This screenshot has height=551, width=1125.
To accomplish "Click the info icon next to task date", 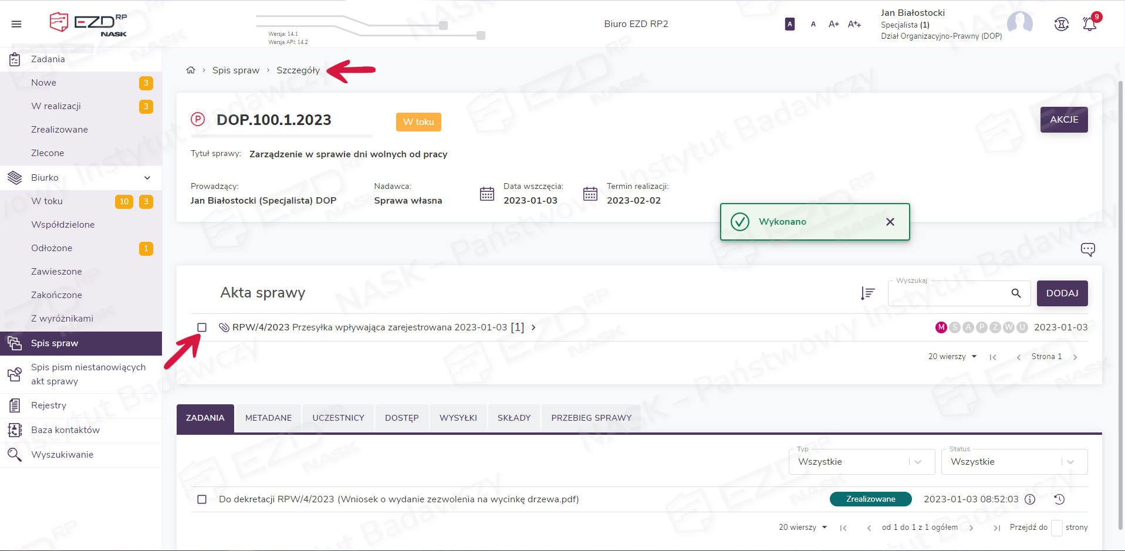I will pos(1030,499).
